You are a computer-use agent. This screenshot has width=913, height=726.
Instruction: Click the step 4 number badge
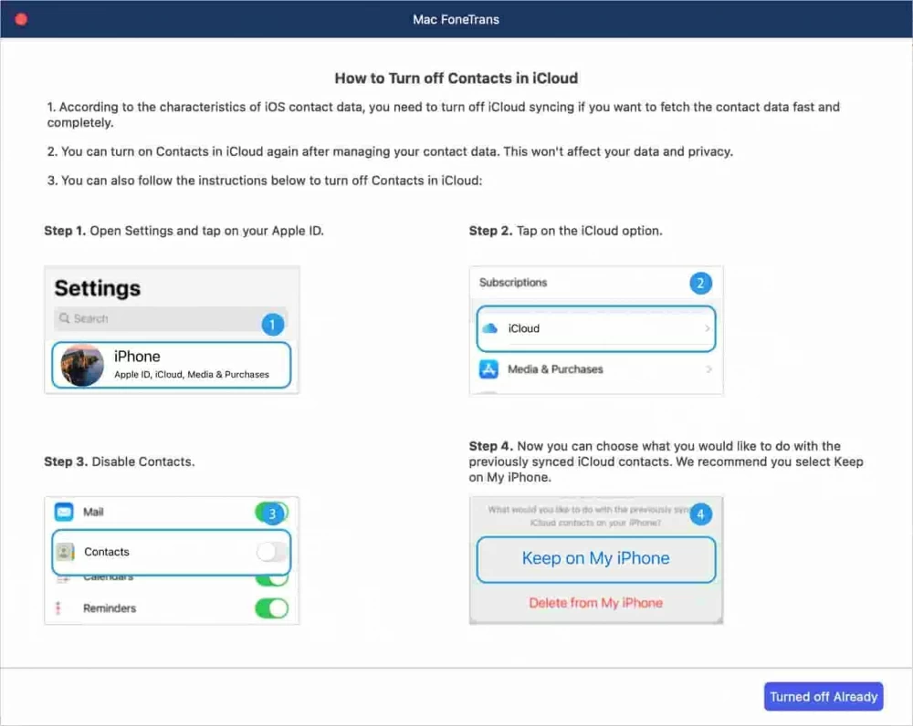click(x=700, y=514)
